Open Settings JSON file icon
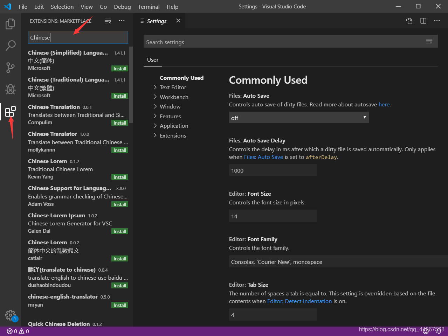 pos(409,21)
